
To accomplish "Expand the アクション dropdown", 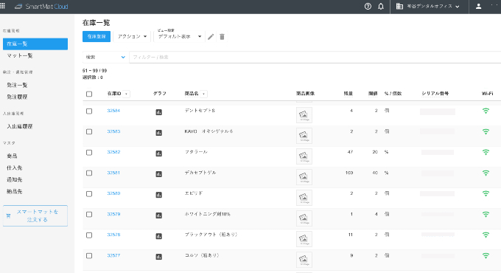I will [x=132, y=36].
